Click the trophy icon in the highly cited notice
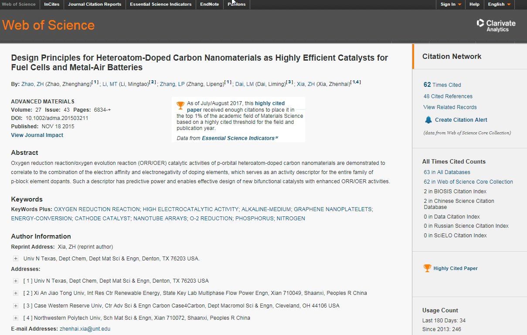The height and width of the screenshot is (335, 527). point(180,106)
